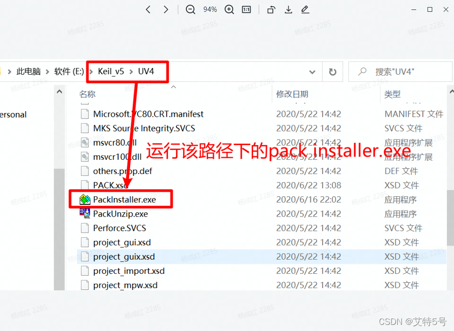Rotate the image
Image resolution: width=454 pixels, height=331 pixels.
[271, 9]
